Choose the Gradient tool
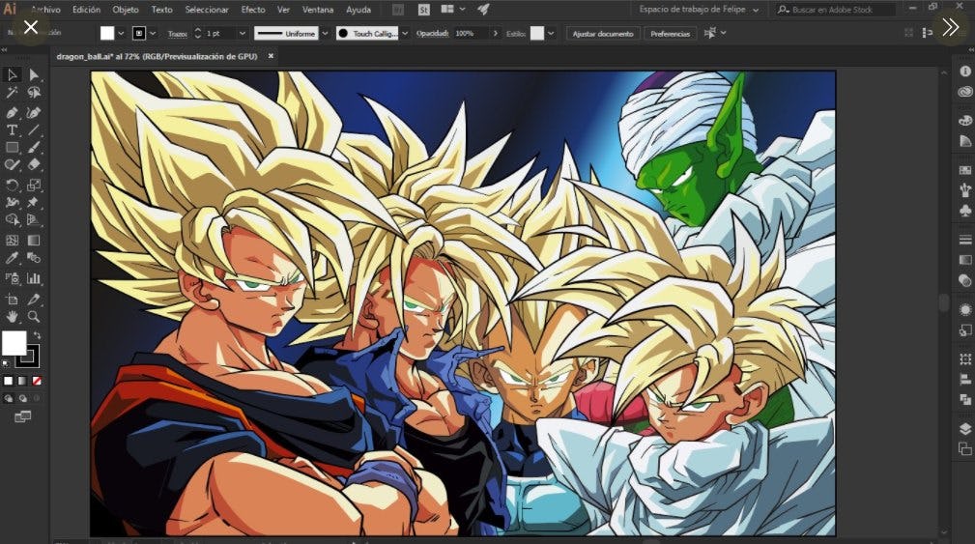This screenshot has width=975, height=544. click(34, 240)
